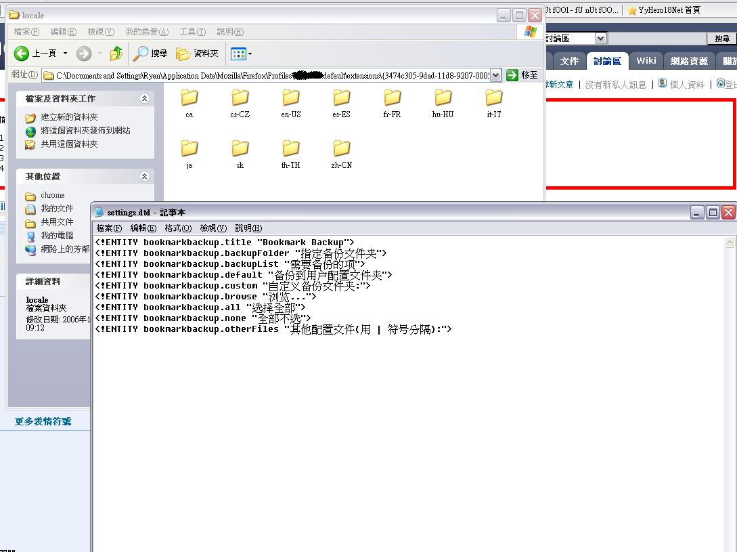Open Explorer Help menu
This screenshot has height=552, width=737.
(230, 32)
